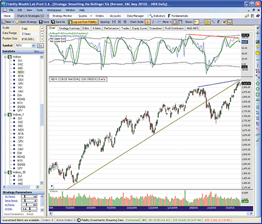The width and height of the screenshot is (262, 224).
Task: Open the Data Range dropdown
Action: point(42,34)
